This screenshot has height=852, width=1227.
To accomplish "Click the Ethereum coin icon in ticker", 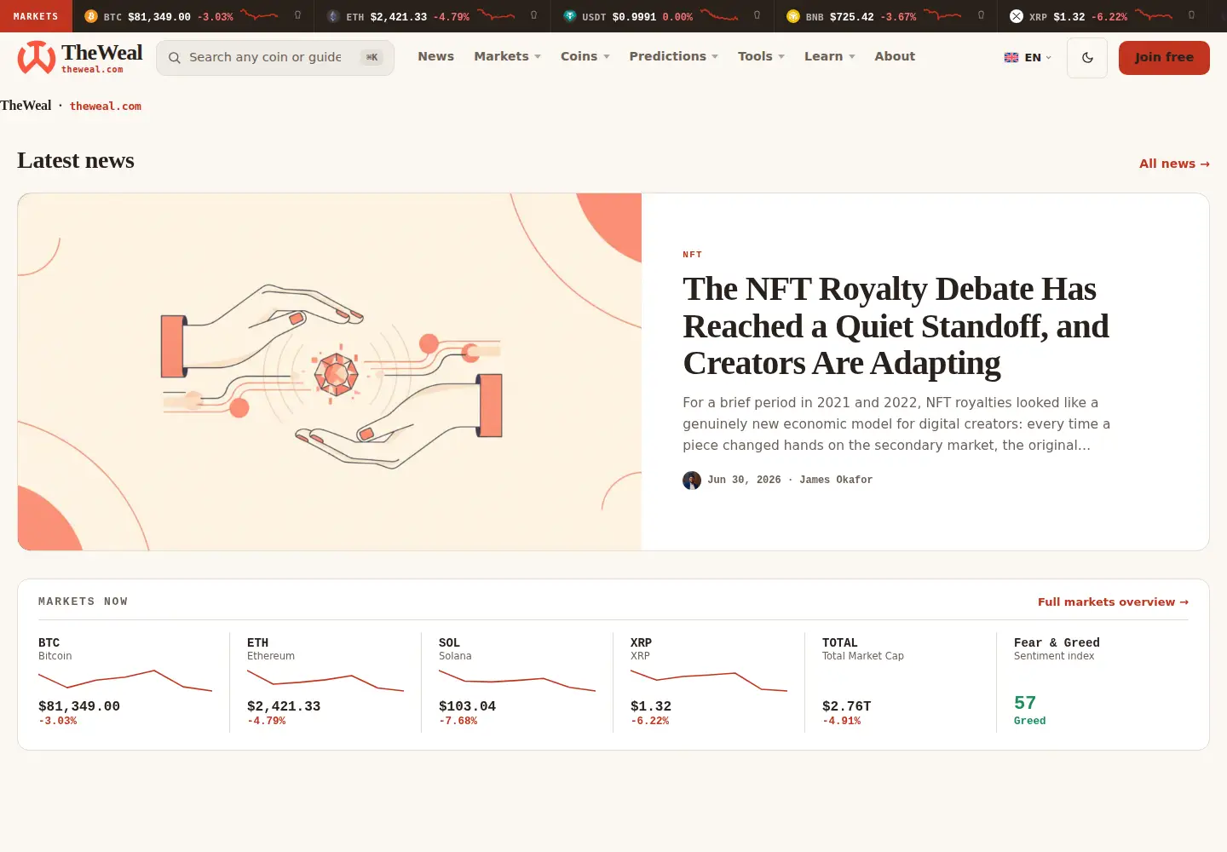I will (333, 16).
